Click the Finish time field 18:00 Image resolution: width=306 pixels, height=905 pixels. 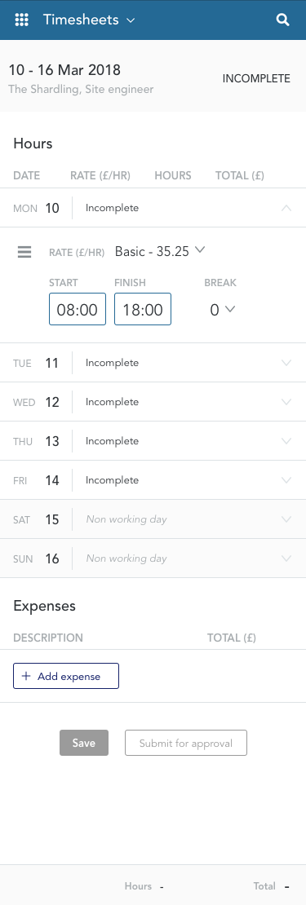pos(143,309)
